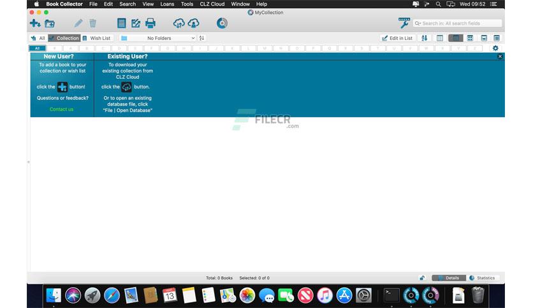Viewport: 533px width, 308px height.
Task: Open the Help menu
Action: point(261,4)
